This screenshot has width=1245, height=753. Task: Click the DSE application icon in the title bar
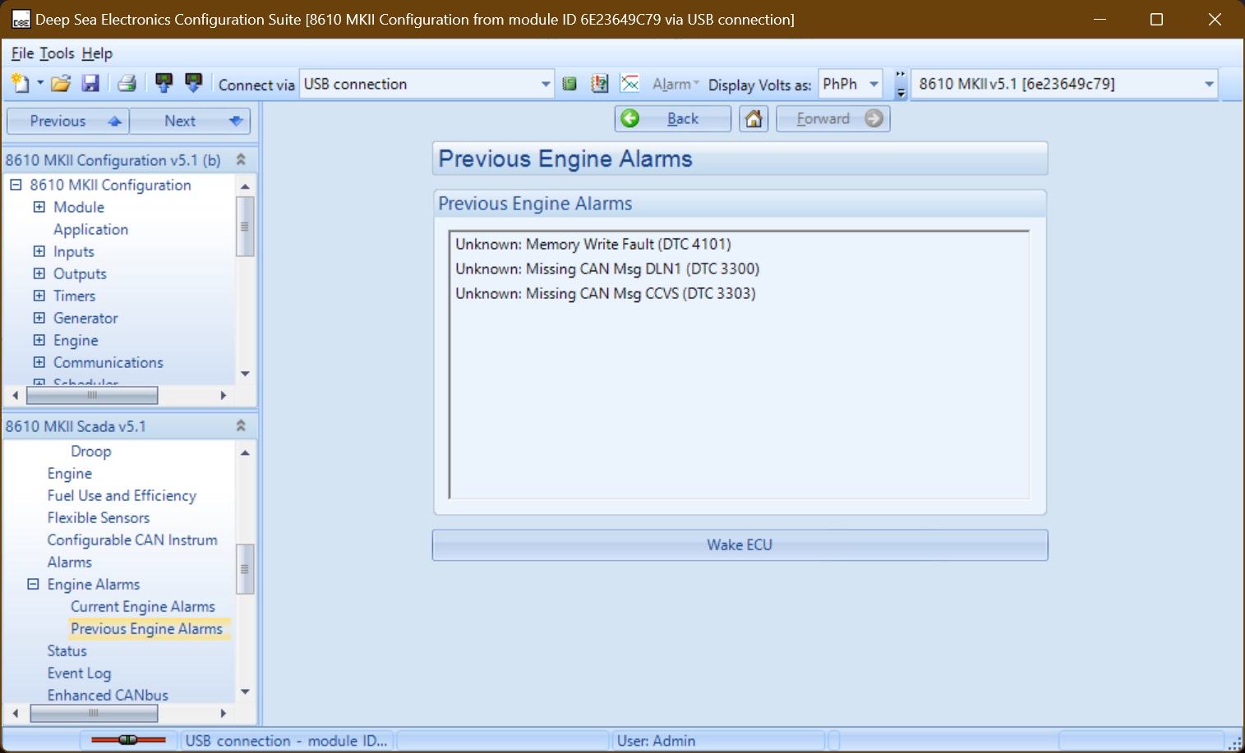(x=21, y=19)
